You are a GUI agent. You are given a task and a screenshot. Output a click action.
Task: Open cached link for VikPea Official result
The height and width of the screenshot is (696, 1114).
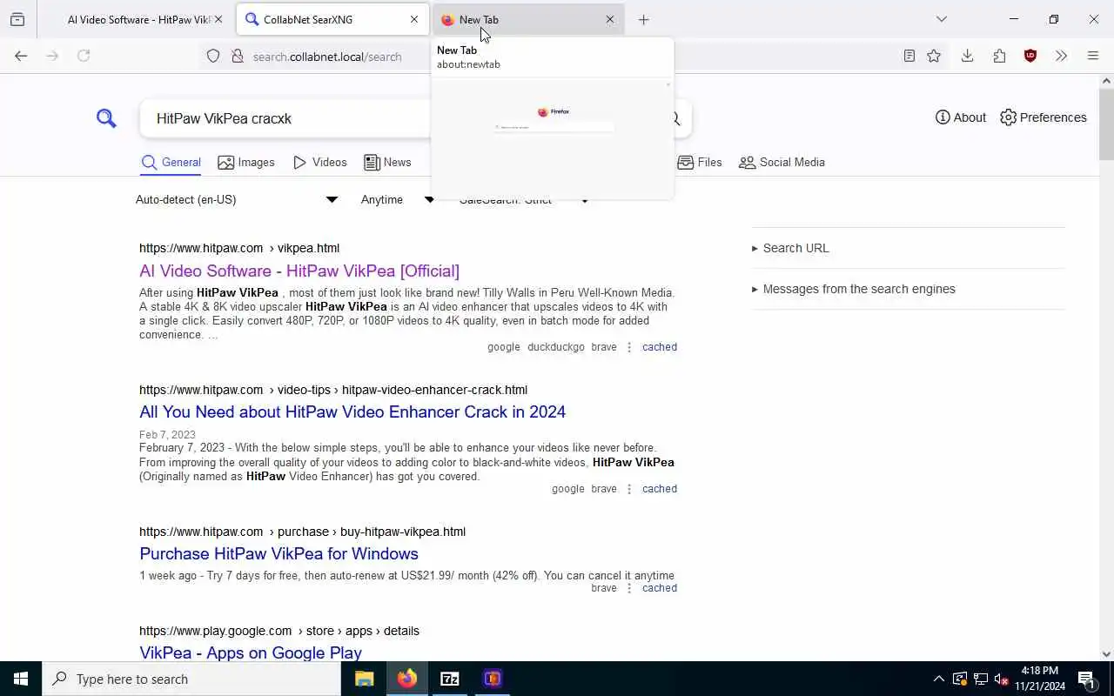(660, 347)
